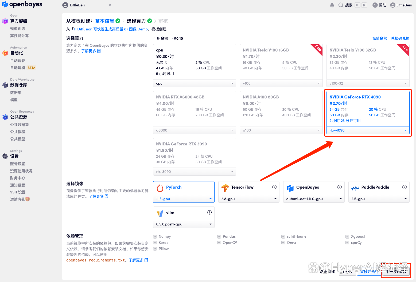Image resolution: width=416 pixels, height=282 pixels.
Task: Toggle the OpenCV dependency checkbox
Action: (x=219, y=243)
